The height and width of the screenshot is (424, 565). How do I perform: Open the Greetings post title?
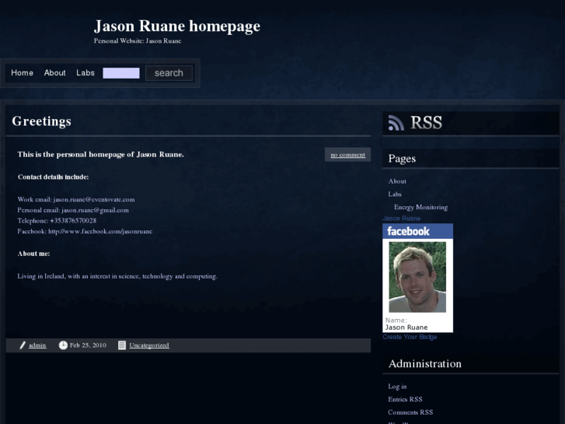pyautogui.click(x=41, y=121)
